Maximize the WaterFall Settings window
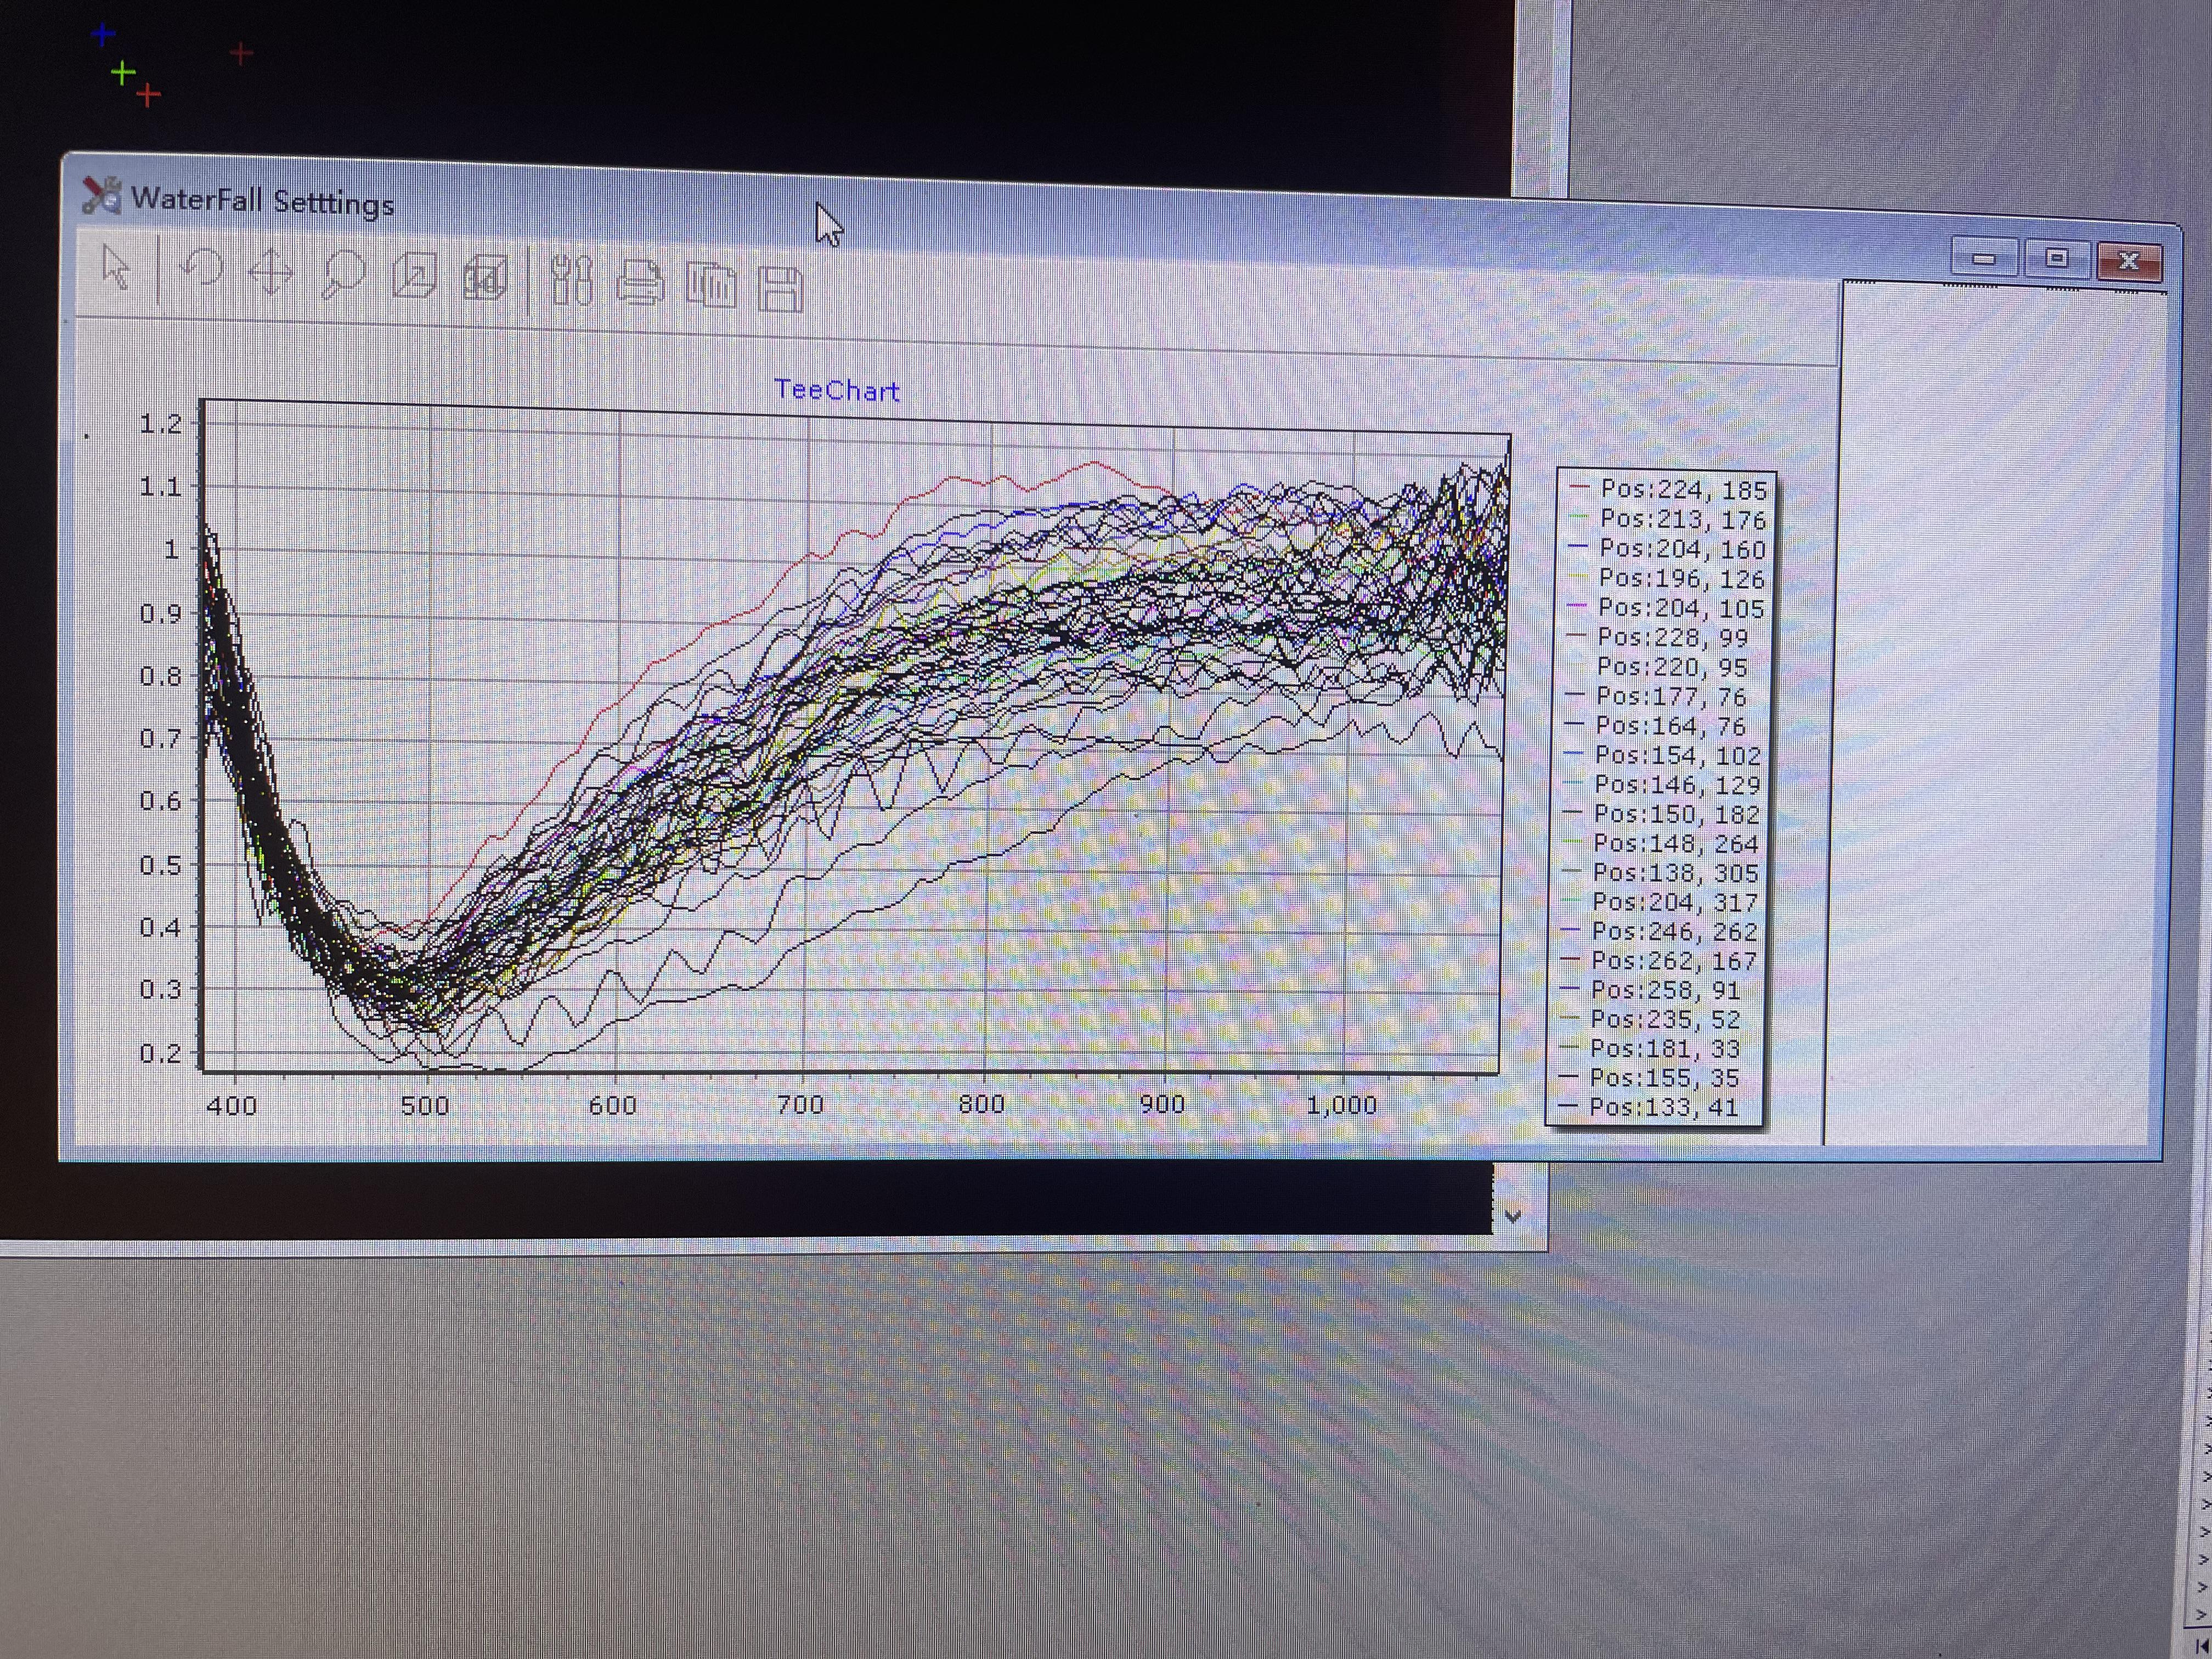This screenshot has width=2212, height=1659. (x=2056, y=259)
